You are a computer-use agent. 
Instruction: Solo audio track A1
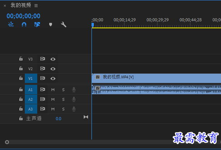64,90
